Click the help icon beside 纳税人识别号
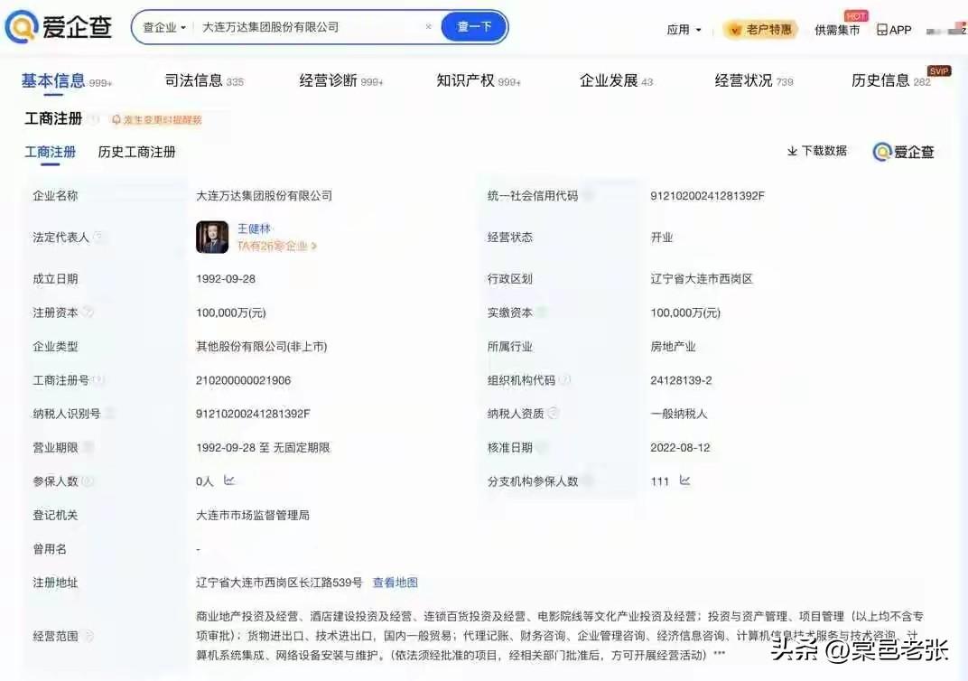968x681 pixels. 109,414
